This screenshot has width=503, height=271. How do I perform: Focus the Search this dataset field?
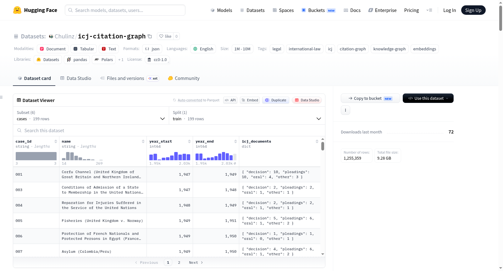[169, 130]
